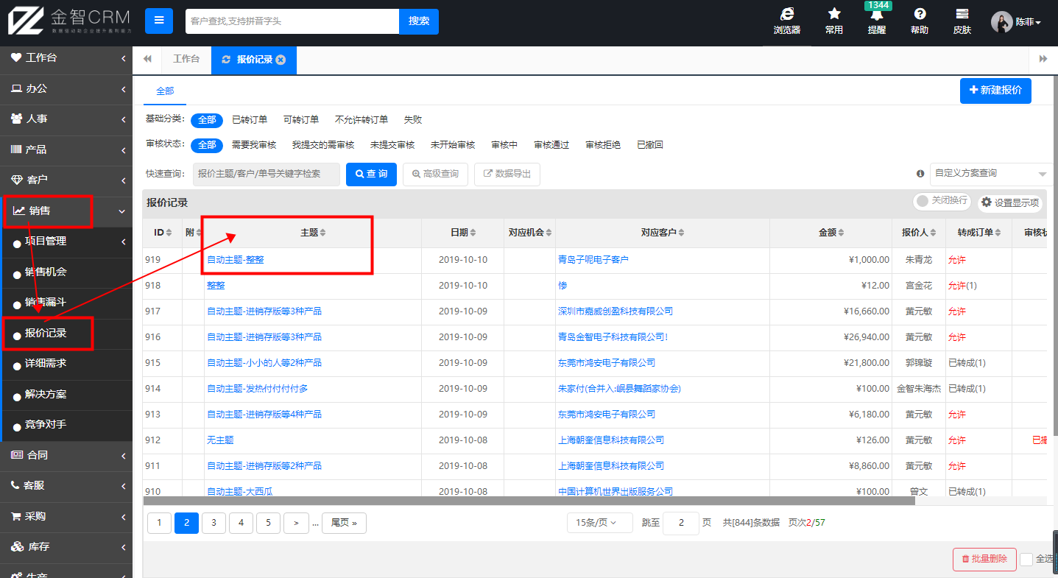1058x578 pixels.
Task: Select 可转订单 base category filter
Action: pyautogui.click(x=301, y=120)
